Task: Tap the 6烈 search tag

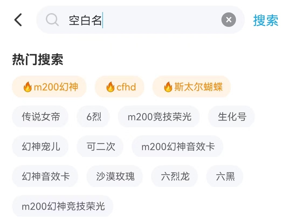Action: point(93,117)
